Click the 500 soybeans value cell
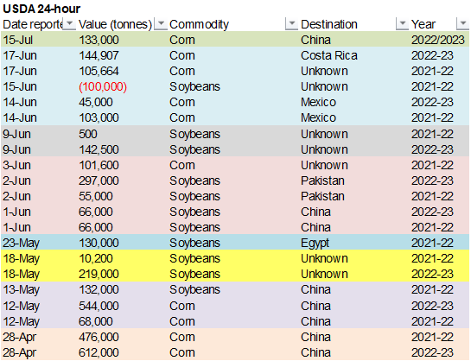The height and width of the screenshot is (361, 471). click(87, 134)
